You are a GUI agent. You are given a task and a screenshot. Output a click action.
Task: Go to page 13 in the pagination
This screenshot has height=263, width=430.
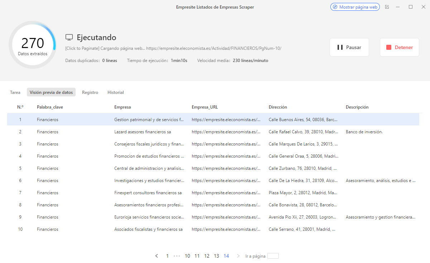click(x=216, y=256)
